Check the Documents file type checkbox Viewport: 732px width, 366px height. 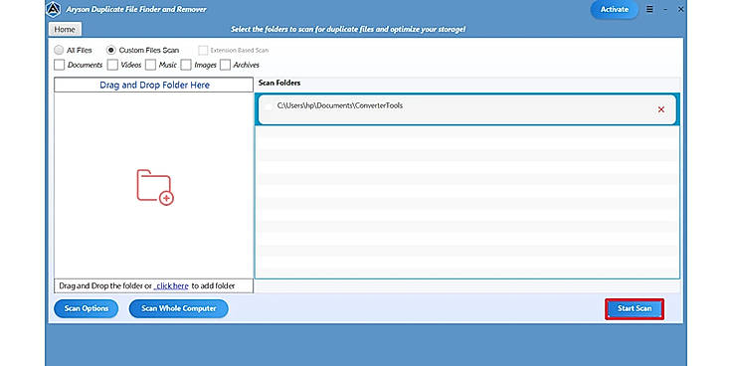[60, 65]
